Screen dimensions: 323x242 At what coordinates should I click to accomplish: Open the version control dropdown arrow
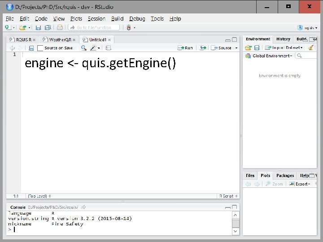pos(135,28)
